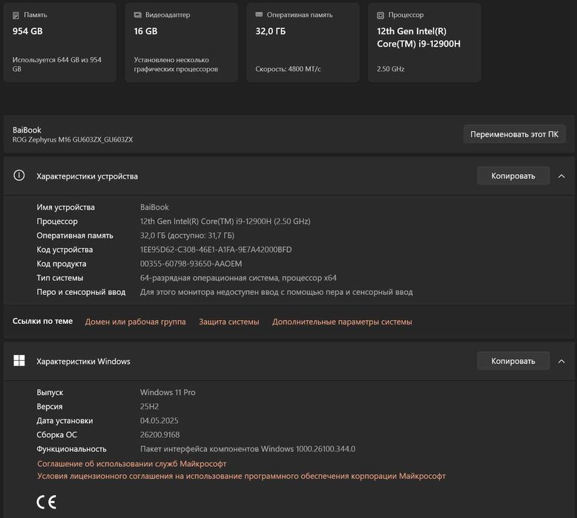Click the Код устройства label
Viewport: 577px width, 518px height.
tap(65, 250)
